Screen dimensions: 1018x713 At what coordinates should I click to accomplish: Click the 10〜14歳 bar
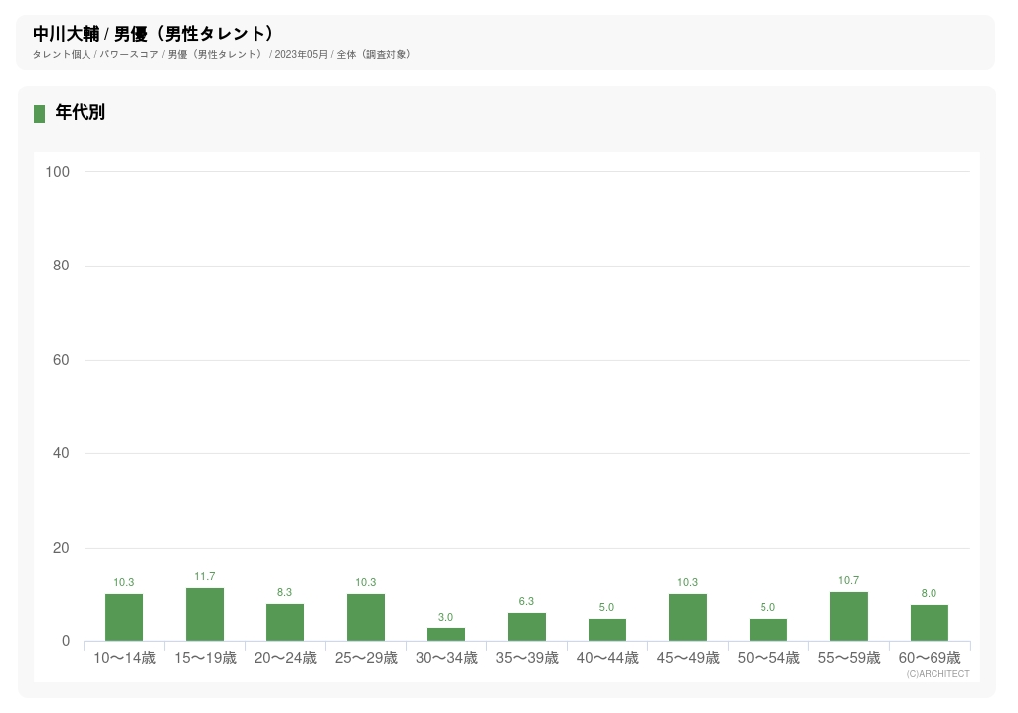124,618
